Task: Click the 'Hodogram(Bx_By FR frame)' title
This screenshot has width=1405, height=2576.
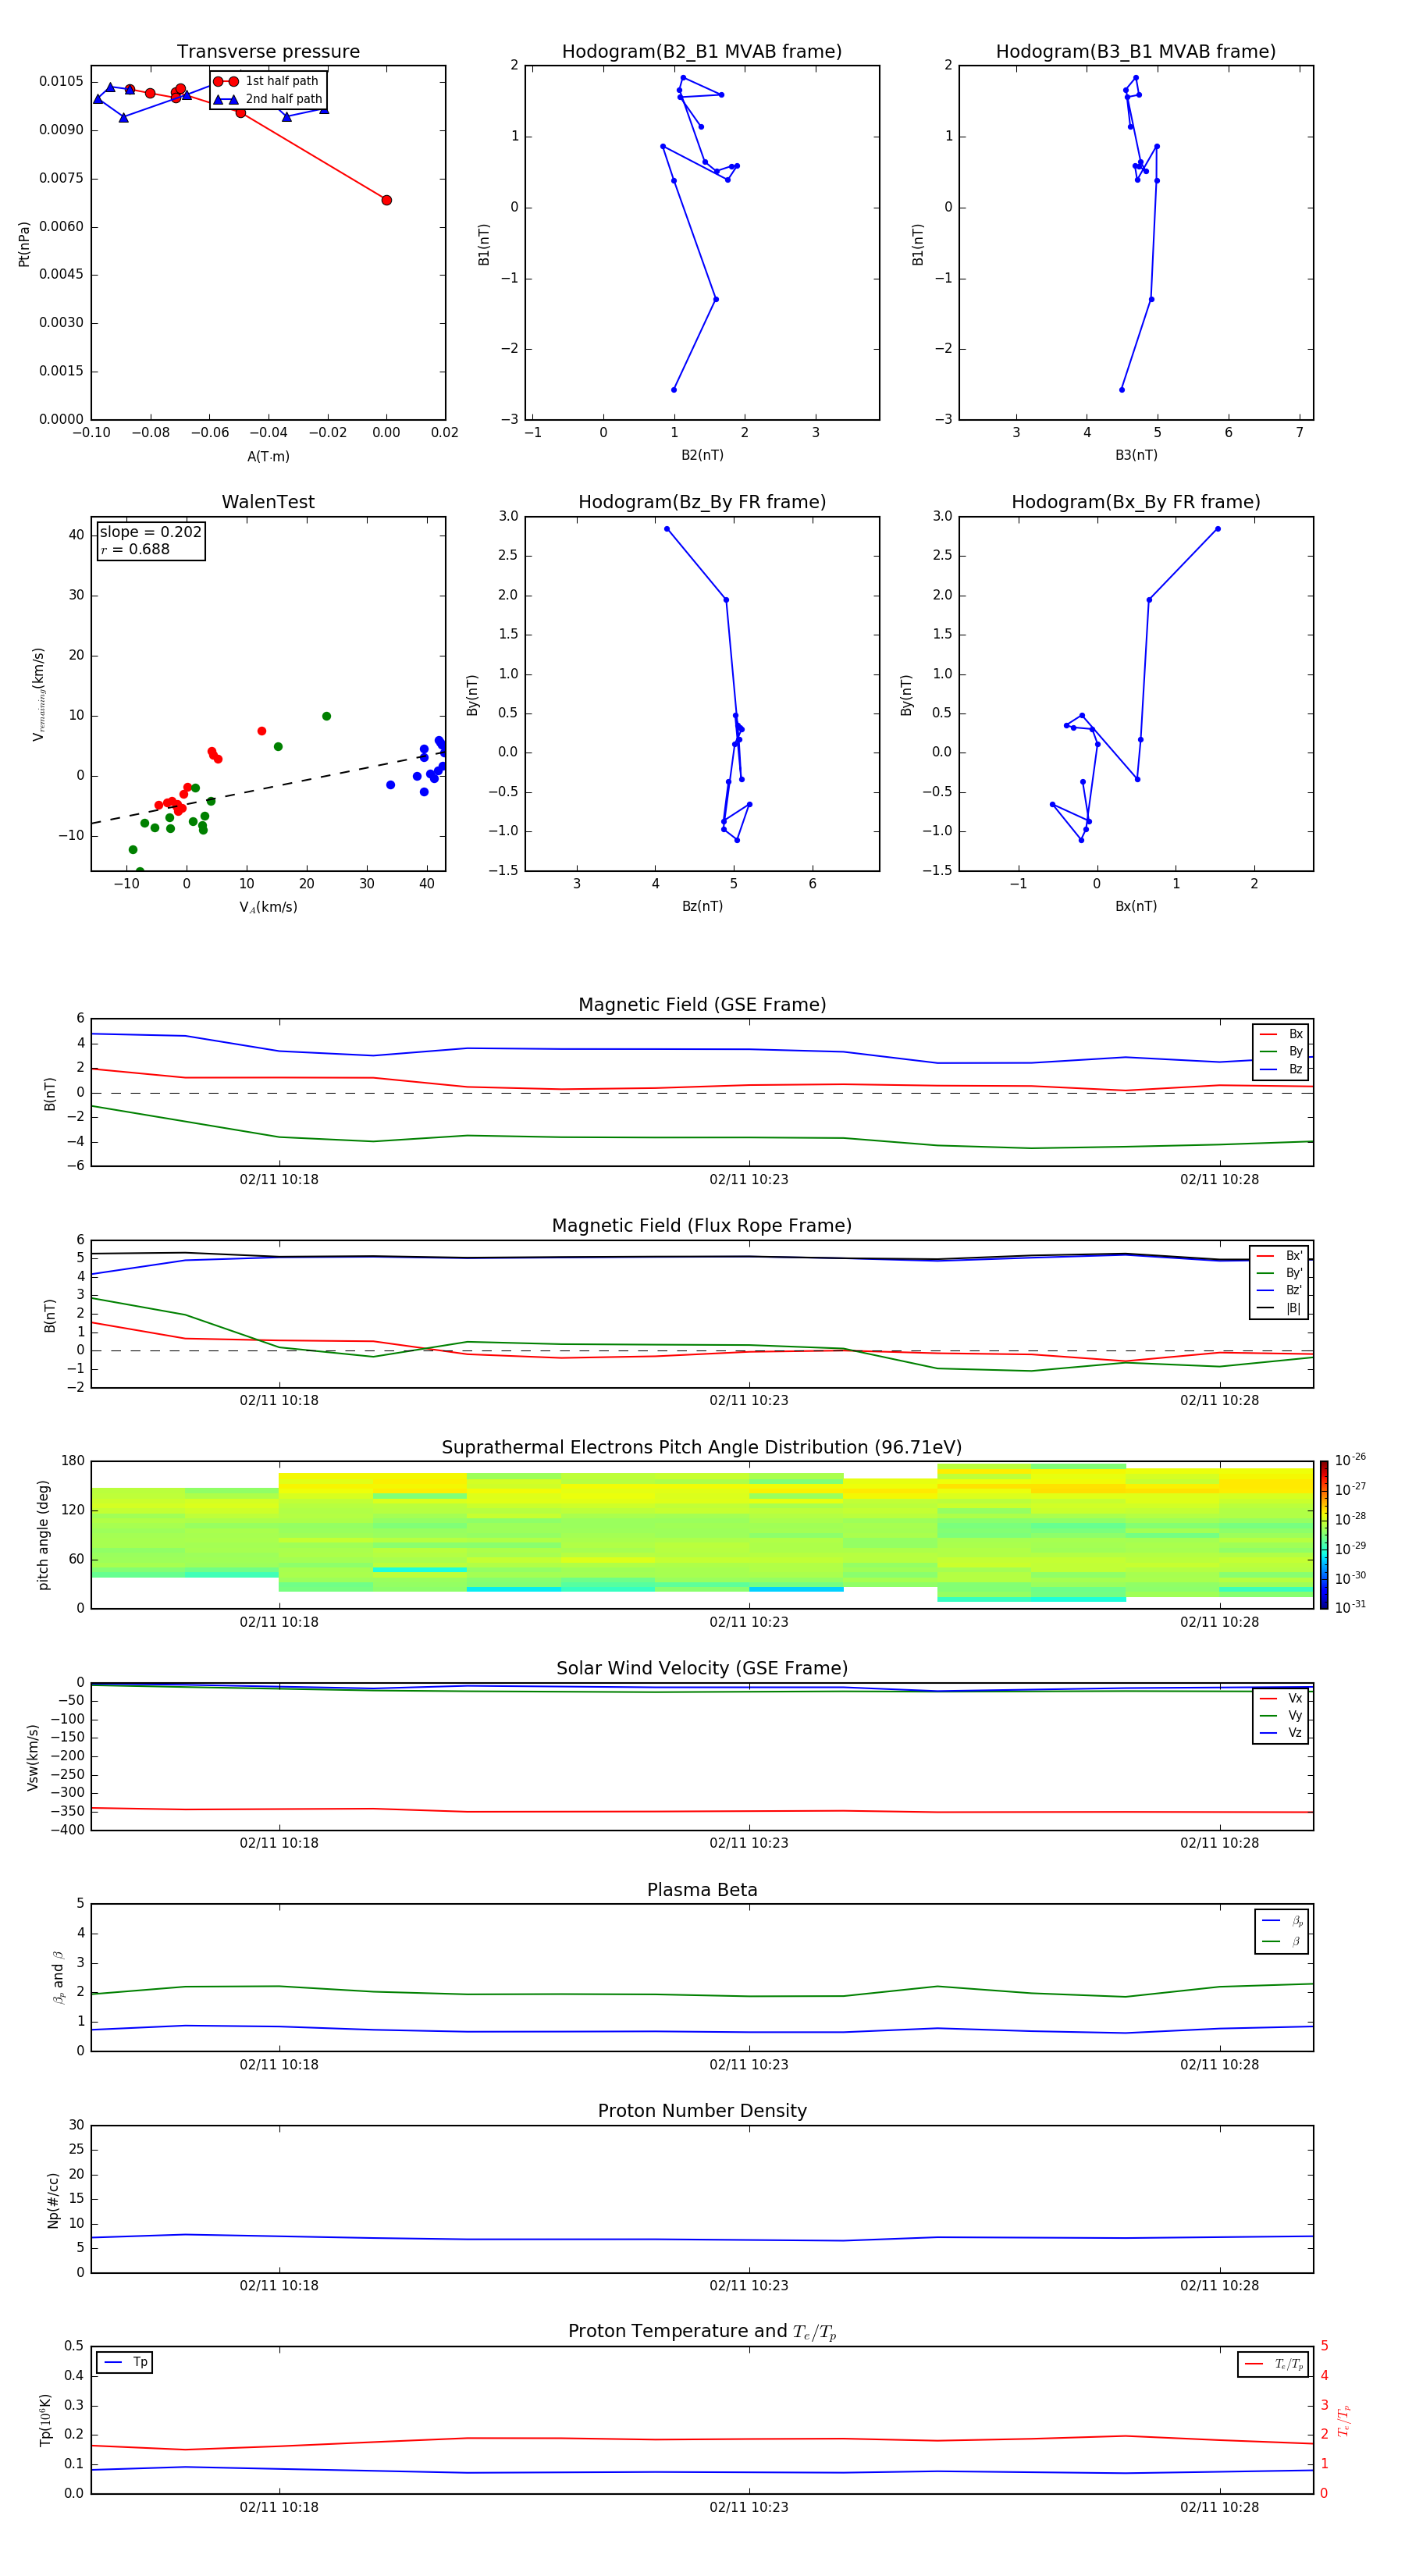Action: pos(1136,502)
